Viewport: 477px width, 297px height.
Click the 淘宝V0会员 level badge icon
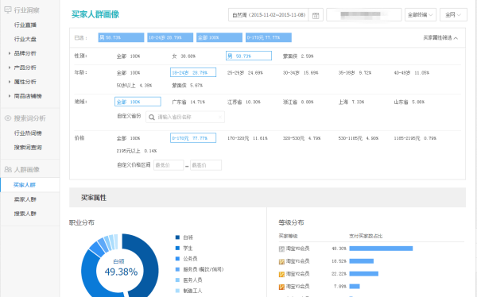(281, 249)
